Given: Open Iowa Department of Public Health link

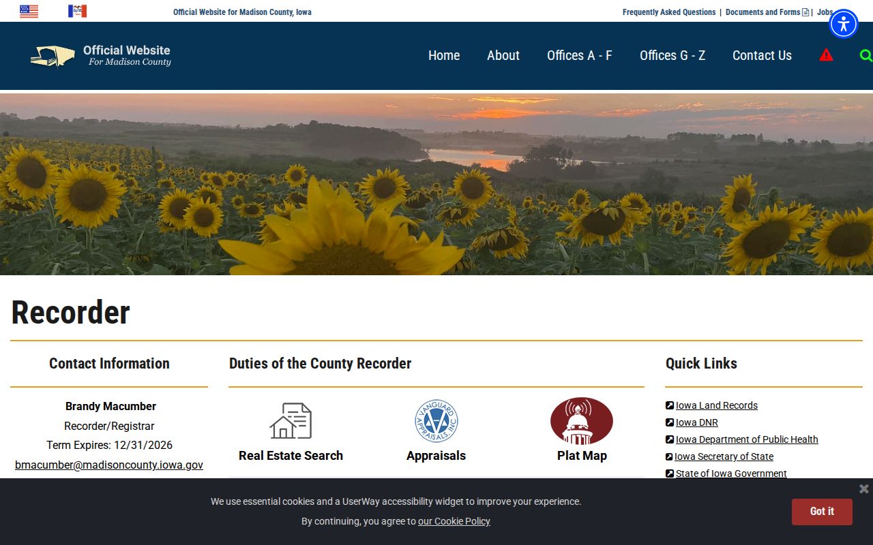Looking at the screenshot, I should [747, 439].
